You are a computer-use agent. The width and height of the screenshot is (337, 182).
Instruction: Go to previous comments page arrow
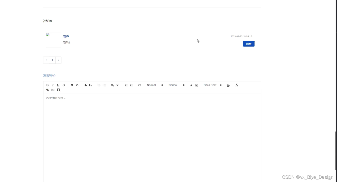click(46, 60)
